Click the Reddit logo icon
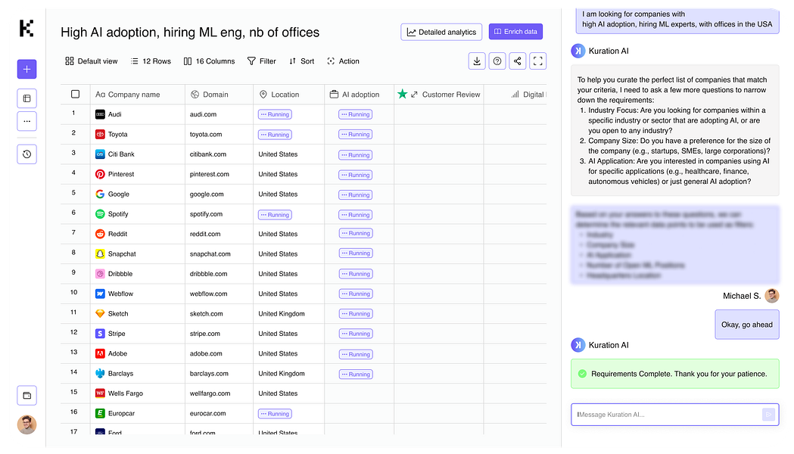 100,234
